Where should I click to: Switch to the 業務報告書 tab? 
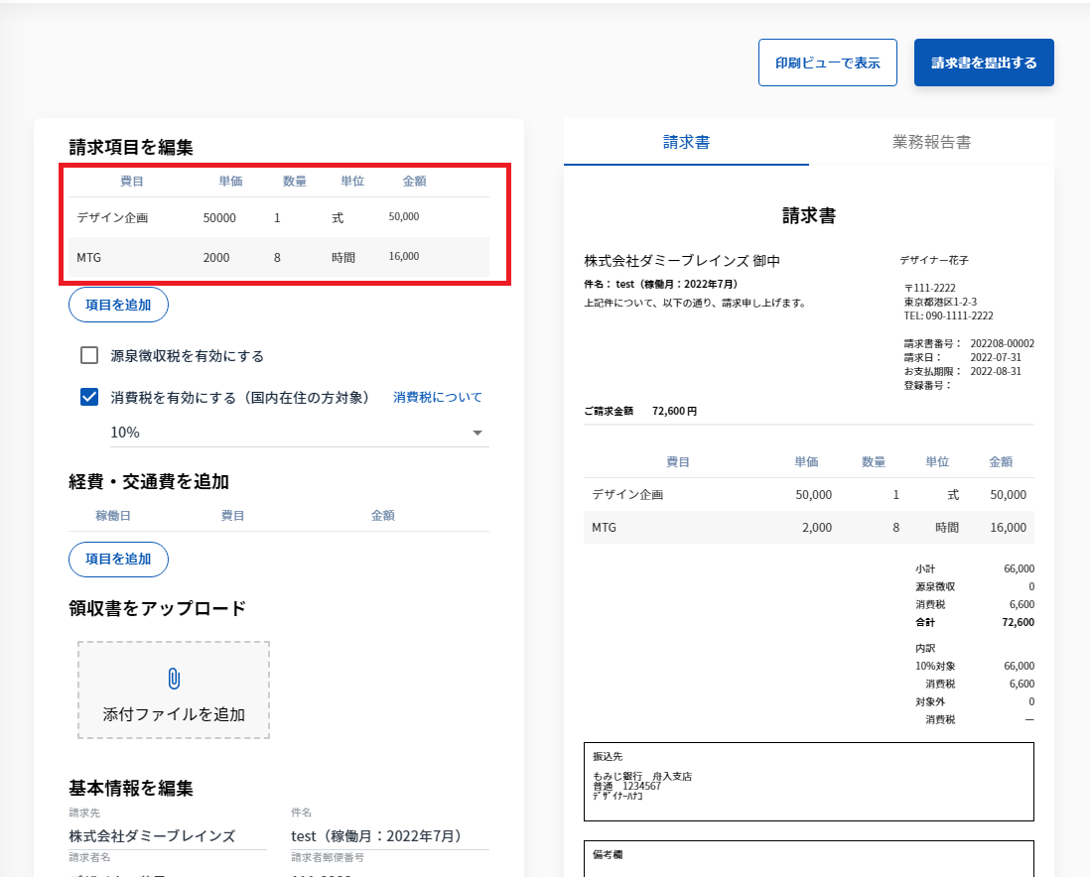coord(931,142)
